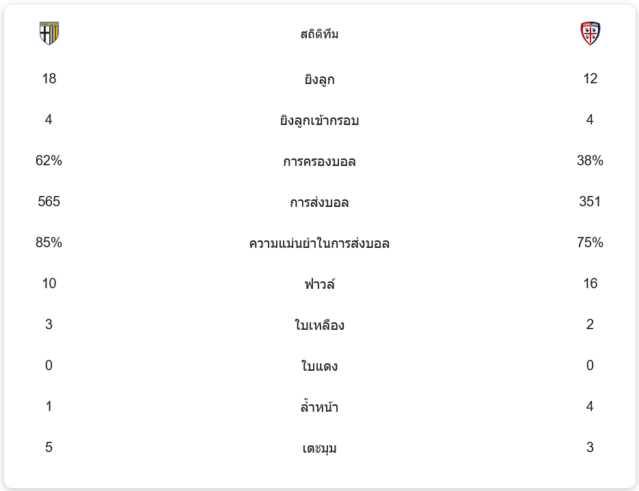Click Parma's 62% possession value

click(x=49, y=160)
